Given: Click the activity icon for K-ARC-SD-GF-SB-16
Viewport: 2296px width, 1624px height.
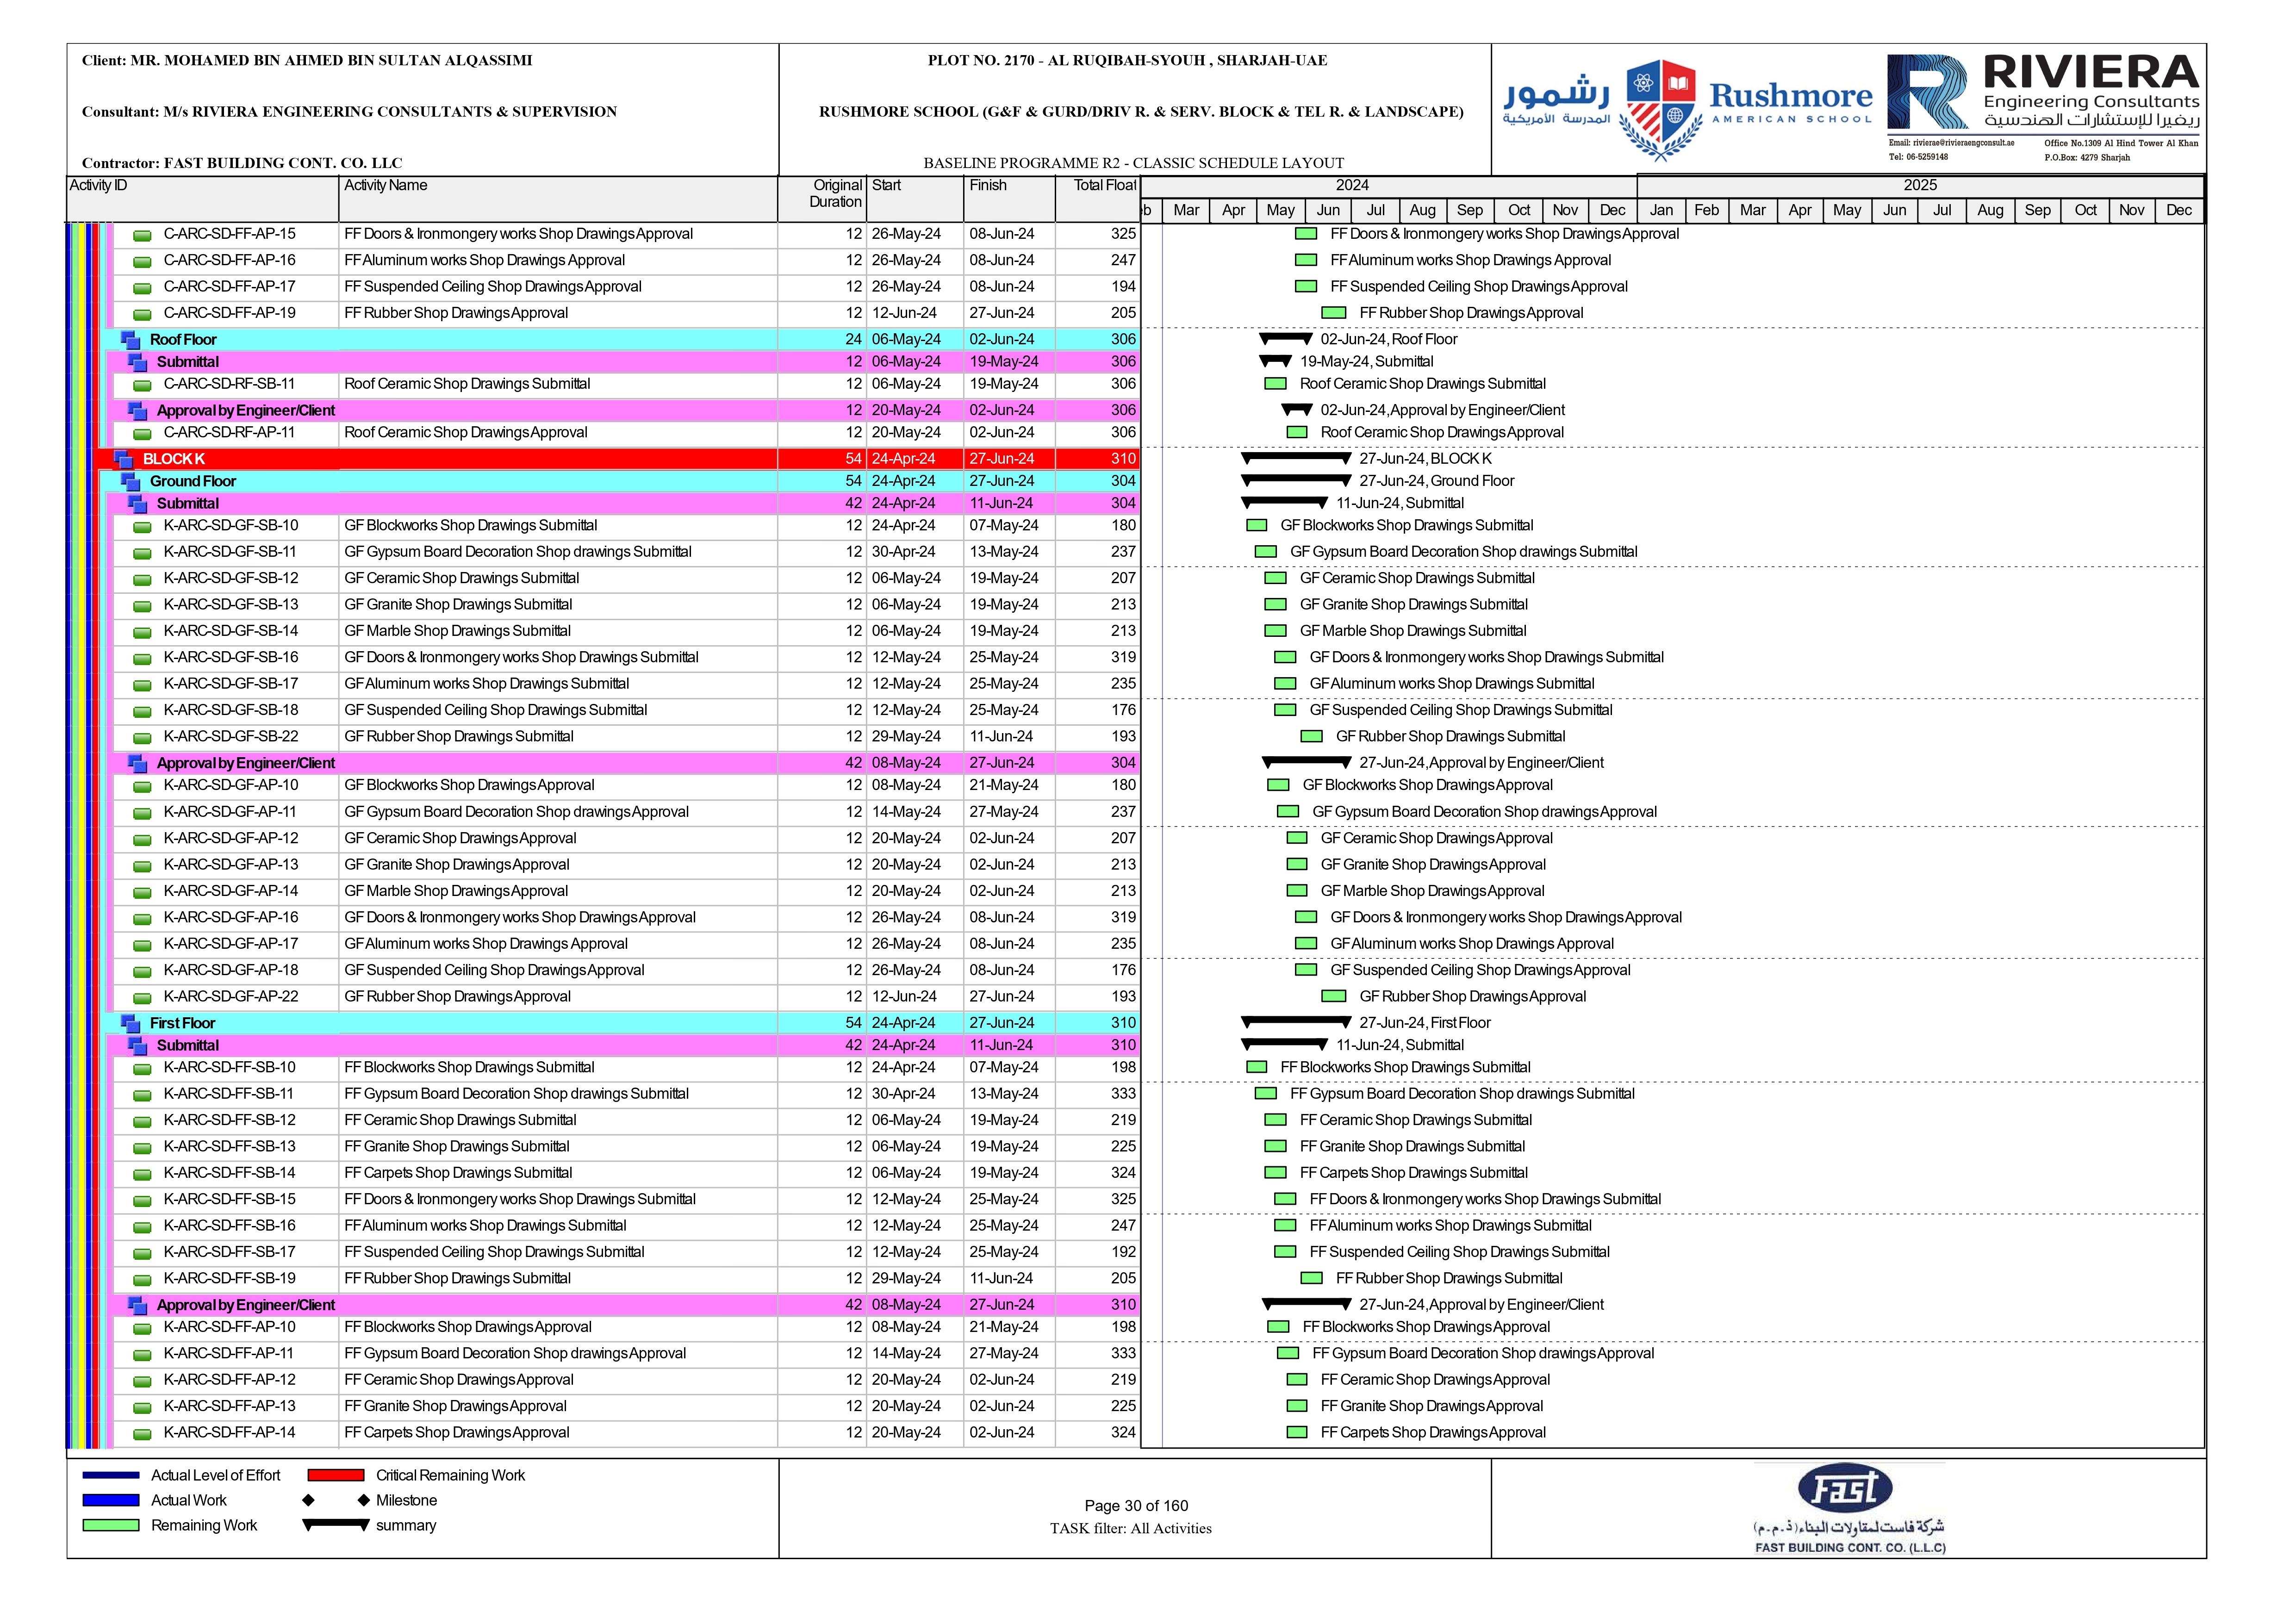Looking at the screenshot, I should (x=143, y=659).
